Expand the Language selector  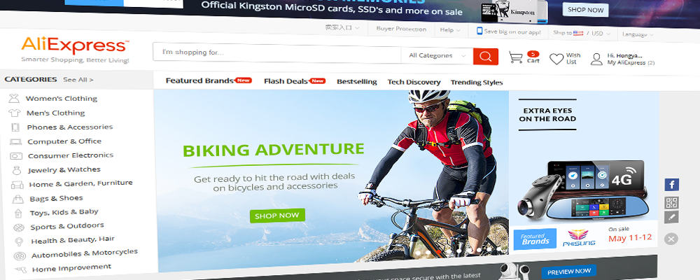[638, 35]
